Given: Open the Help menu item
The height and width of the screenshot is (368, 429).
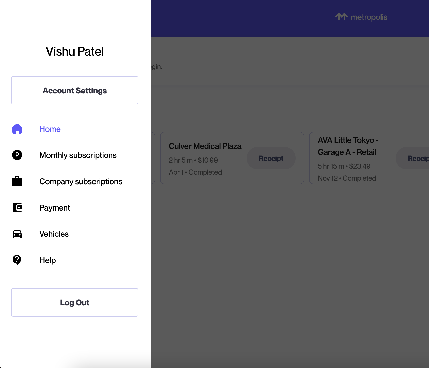Looking at the screenshot, I should click(x=47, y=260).
